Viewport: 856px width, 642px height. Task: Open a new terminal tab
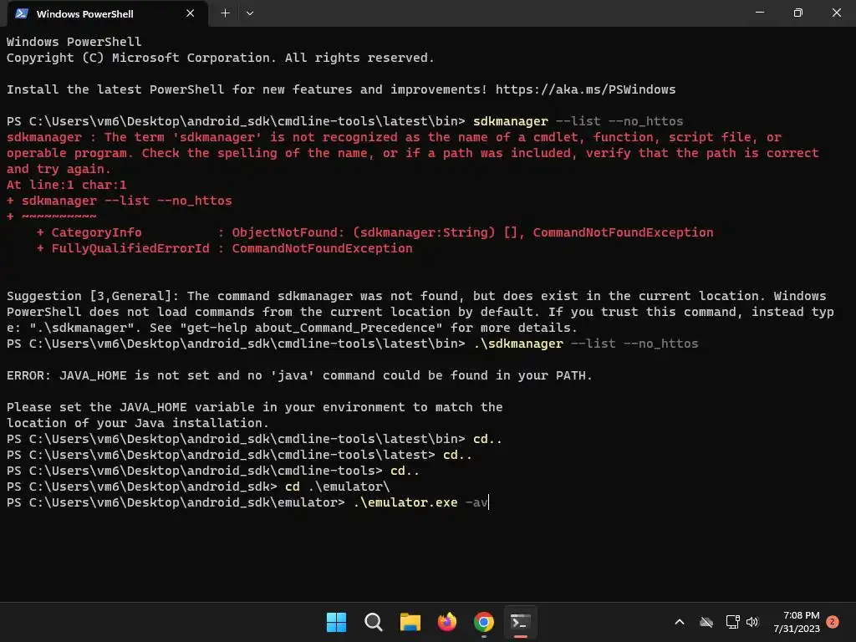tap(225, 13)
